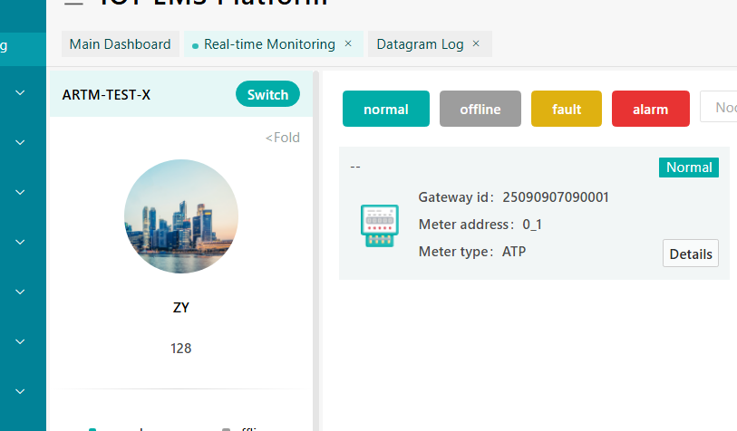Click the Normal status badge on the meter card
Viewport: 737px width, 431px height.
coord(689,168)
